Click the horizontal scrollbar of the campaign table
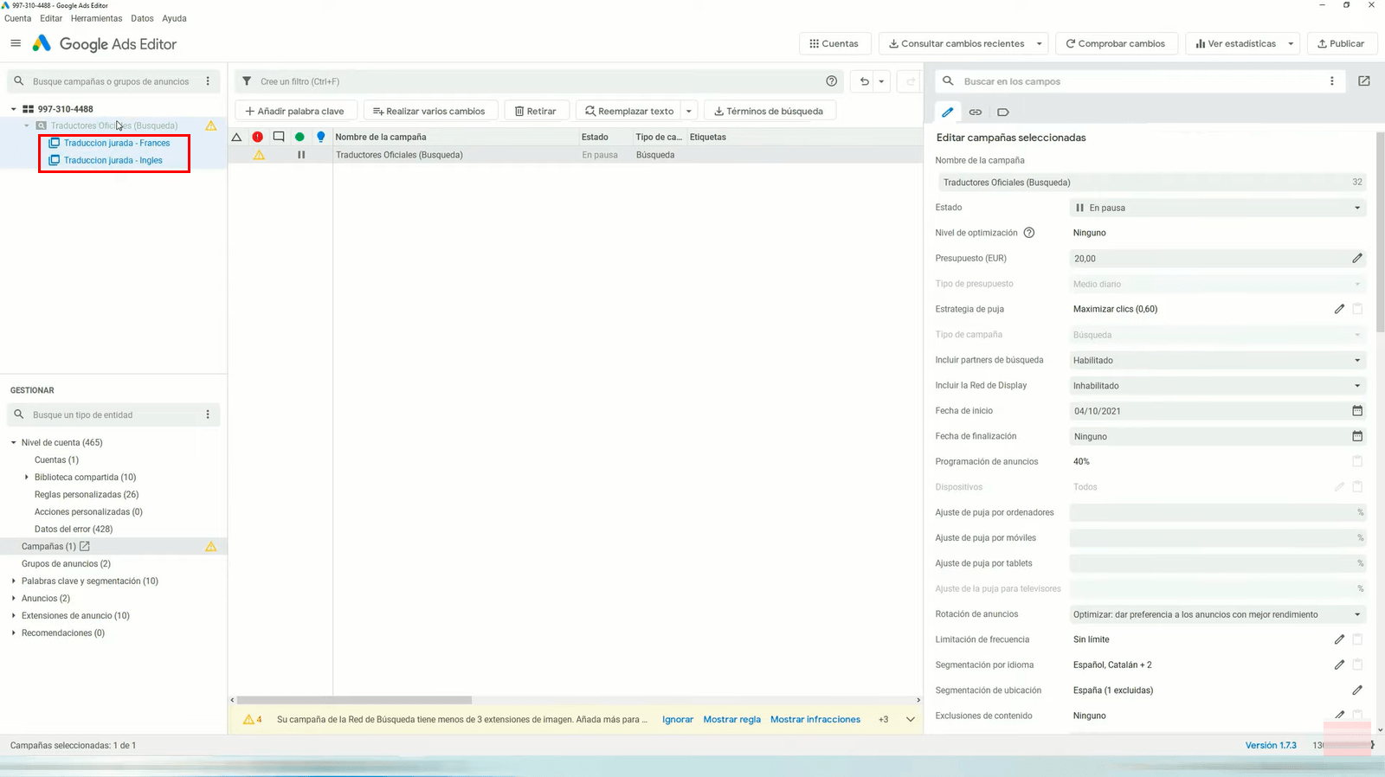The height and width of the screenshot is (777, 1385). (x=354, y=700)
